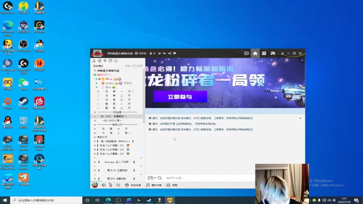
Task: Select the Origin desktop icon
Action: click(x=8, y=103)
